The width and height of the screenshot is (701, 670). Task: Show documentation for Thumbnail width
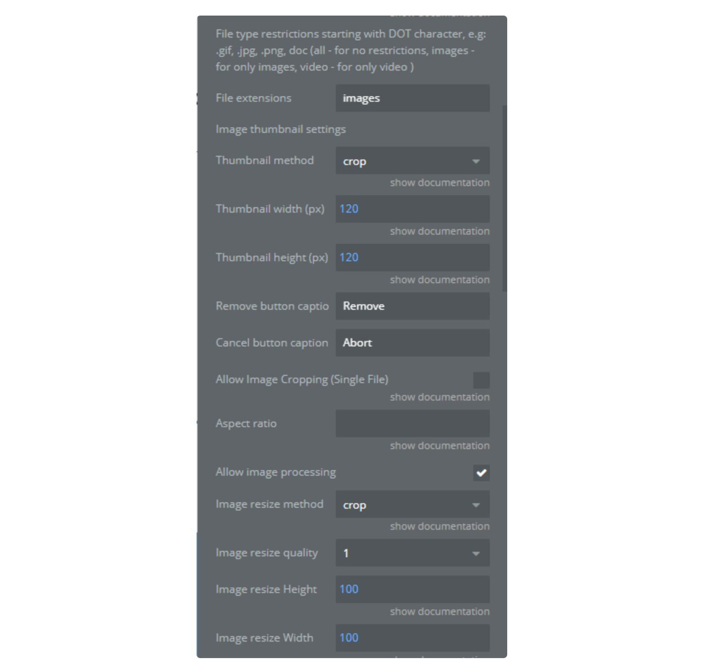[x=439, y=231]
